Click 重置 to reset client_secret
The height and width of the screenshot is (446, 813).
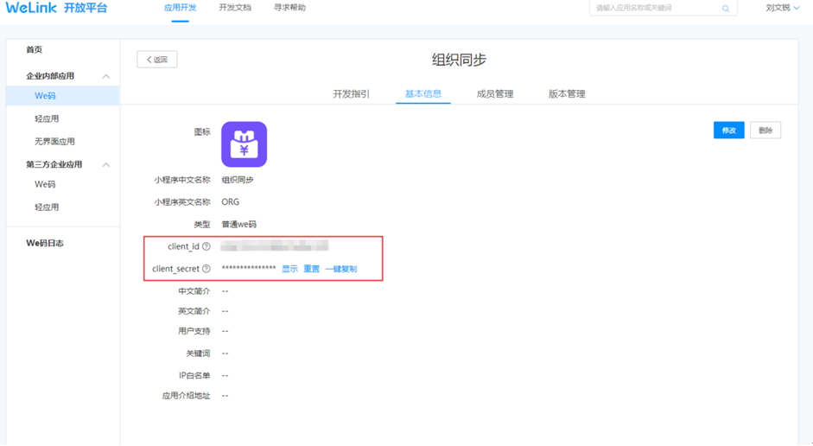[312, 269]
